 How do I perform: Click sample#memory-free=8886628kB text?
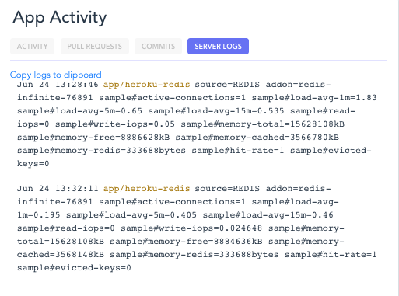pyautogui.click(x=93, y=138)
